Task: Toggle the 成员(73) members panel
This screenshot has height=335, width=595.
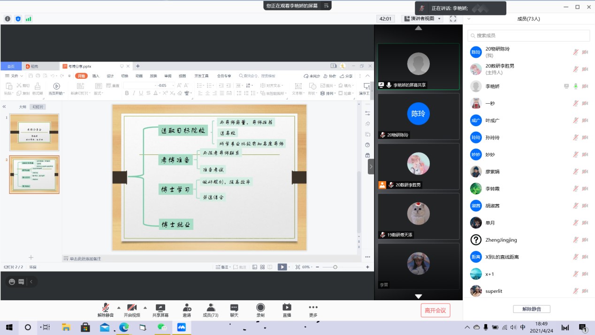Action: point(211,310)
